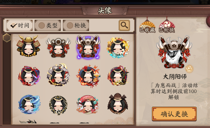The image size is (210, 128).
Task: Select the 时间 sort option
Action: pos(19,25)
